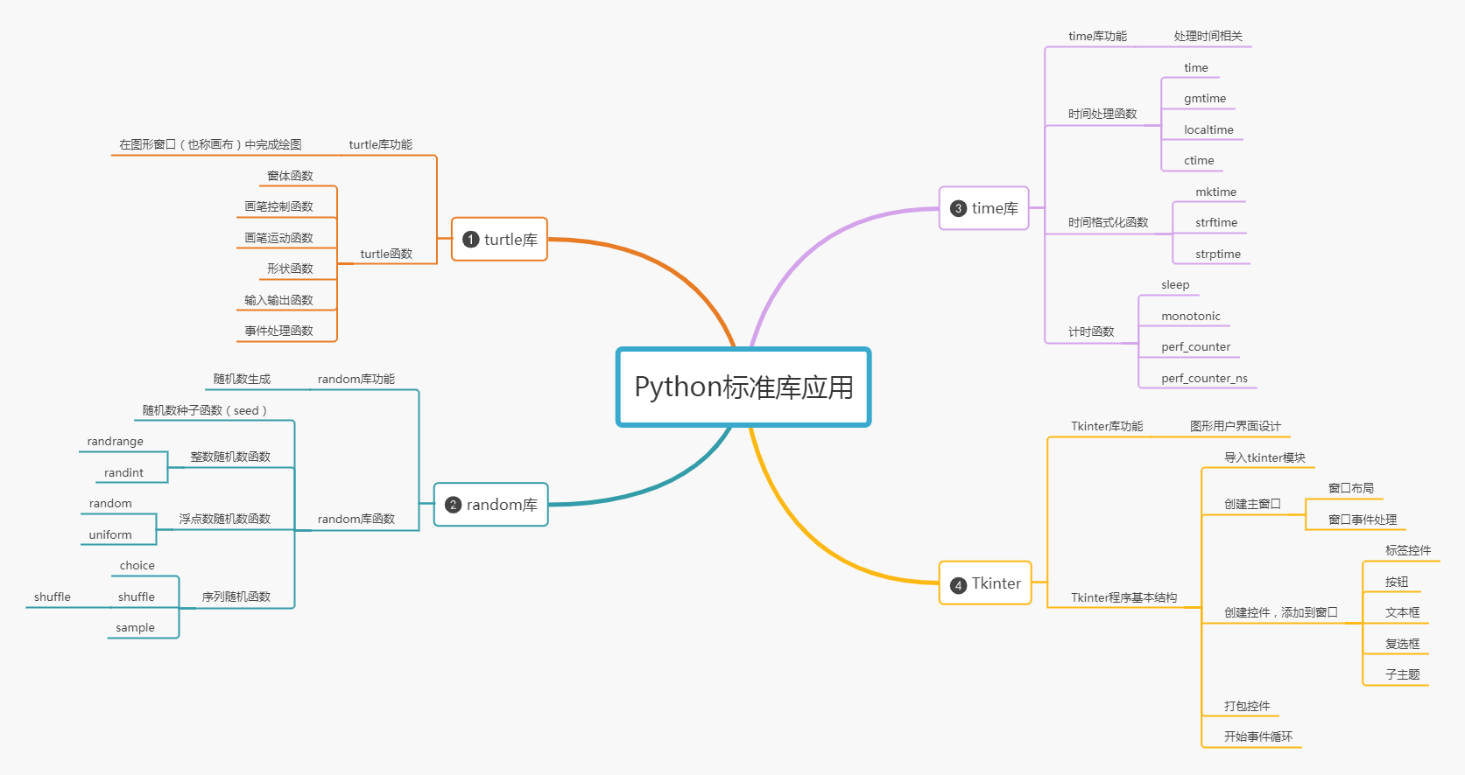Screen dimensions: 1465x775
Task: Click the 导入tkinter模块 topic
Action: click(x=1264, y=457)
